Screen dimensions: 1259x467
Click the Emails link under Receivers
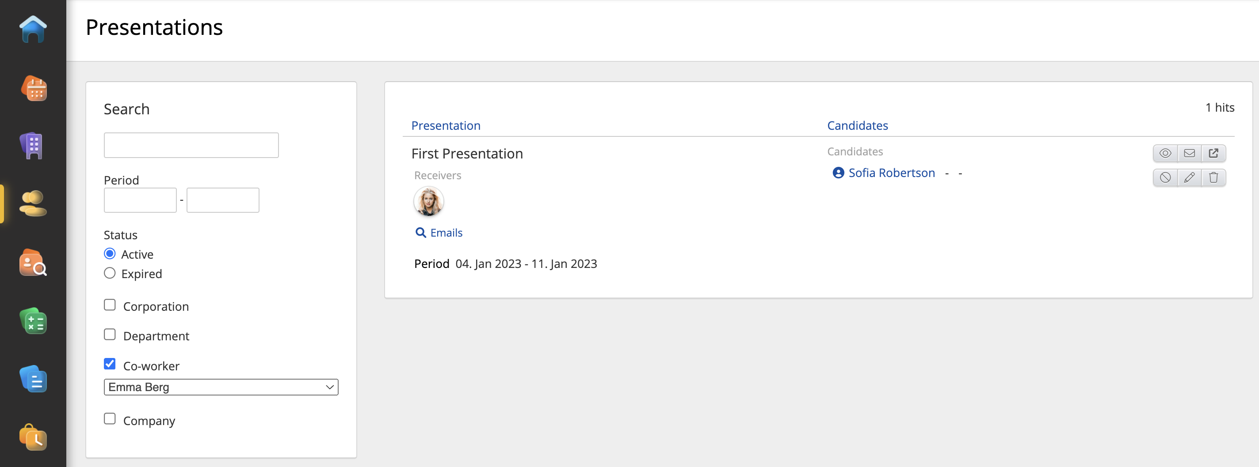click(x=446, y=233)
